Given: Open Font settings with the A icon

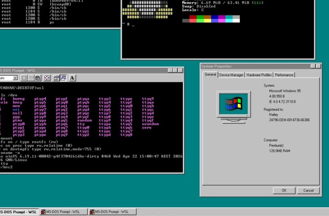Looking at the screenshot, I should [x=72, y=78].
